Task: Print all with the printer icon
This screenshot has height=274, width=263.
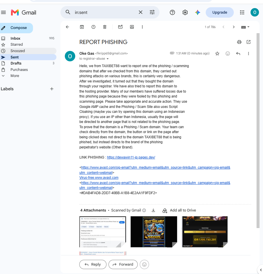Action: 239,42
